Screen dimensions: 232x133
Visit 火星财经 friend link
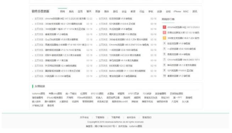(64, 102)
